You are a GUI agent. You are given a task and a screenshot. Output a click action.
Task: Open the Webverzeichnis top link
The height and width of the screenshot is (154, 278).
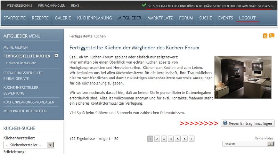[x=19, y=6]
